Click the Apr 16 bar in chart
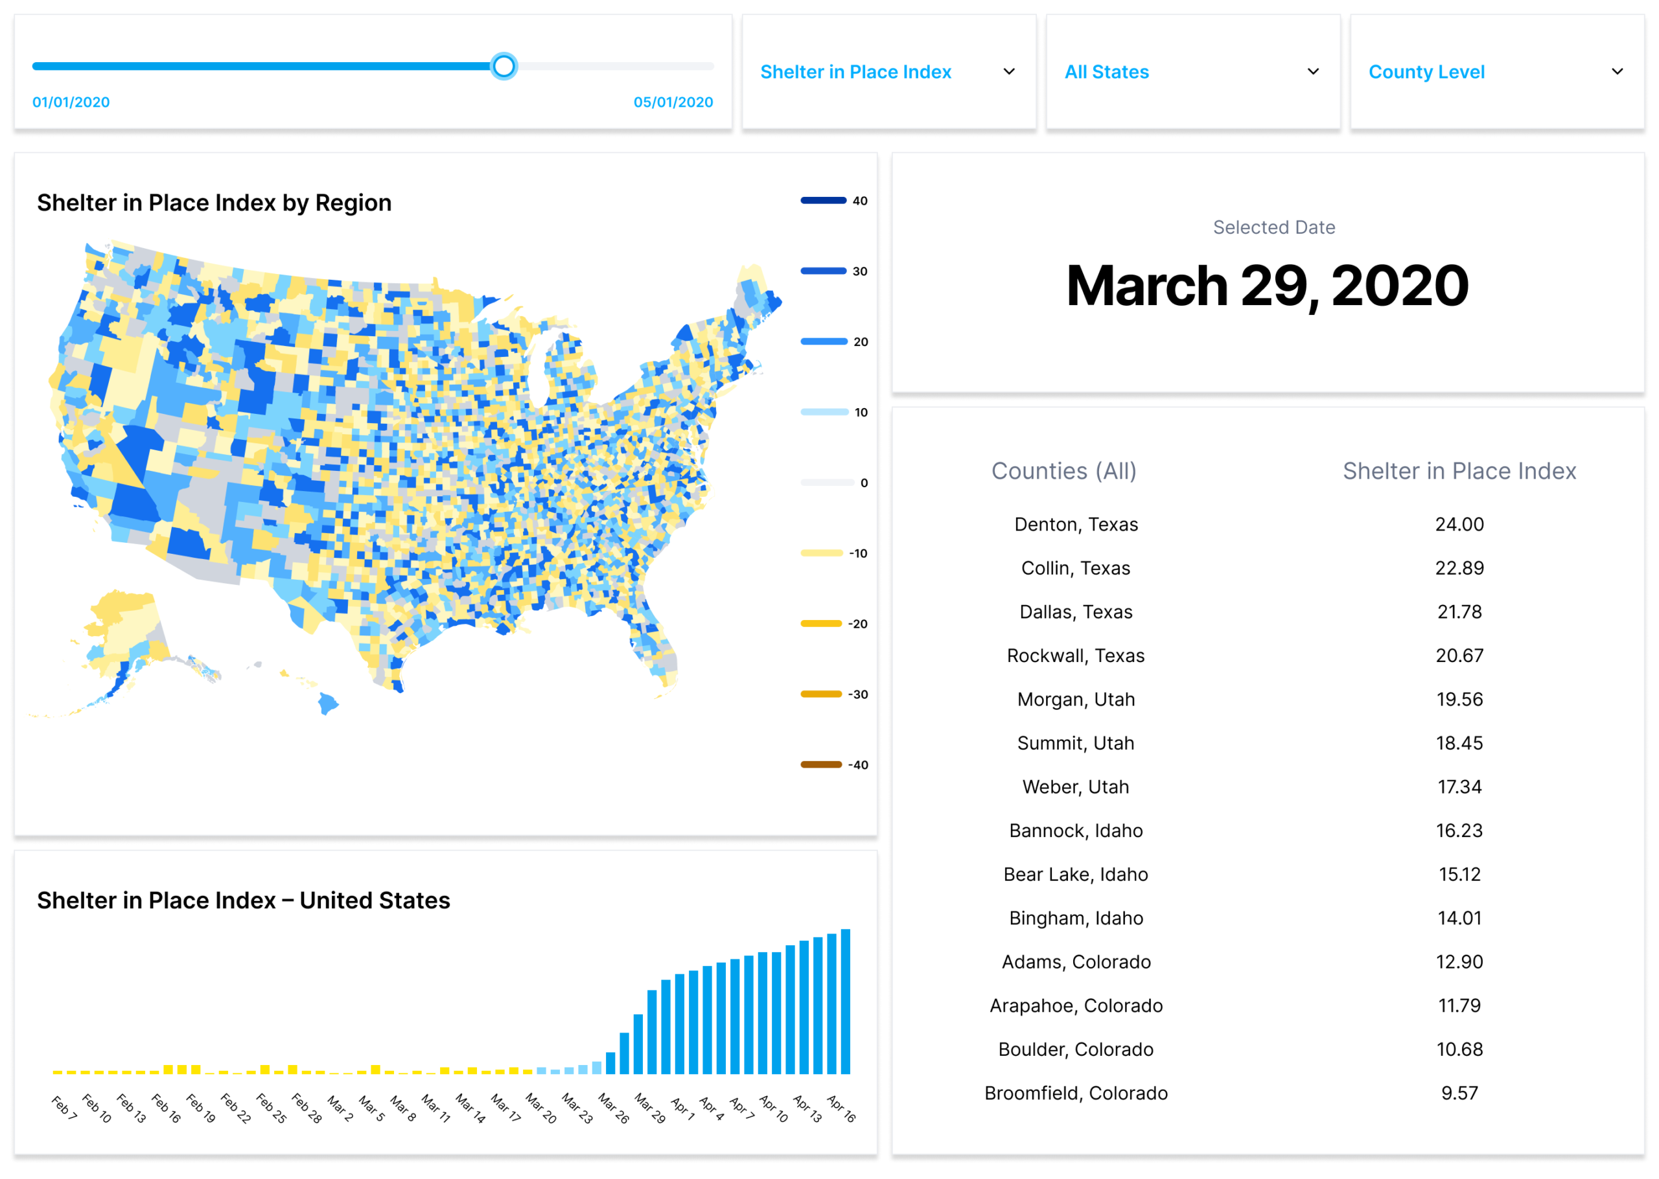The width and height of the screenshot is (1659, 1179). [x=845, y=1002]
